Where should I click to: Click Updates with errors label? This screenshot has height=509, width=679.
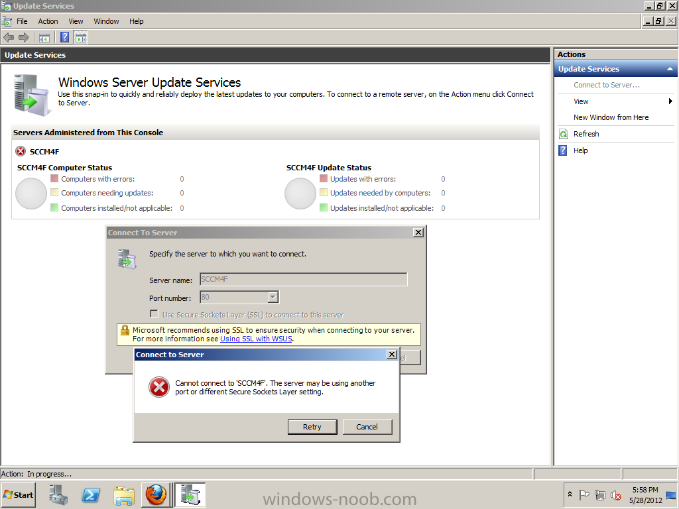(x=363, y=179)
